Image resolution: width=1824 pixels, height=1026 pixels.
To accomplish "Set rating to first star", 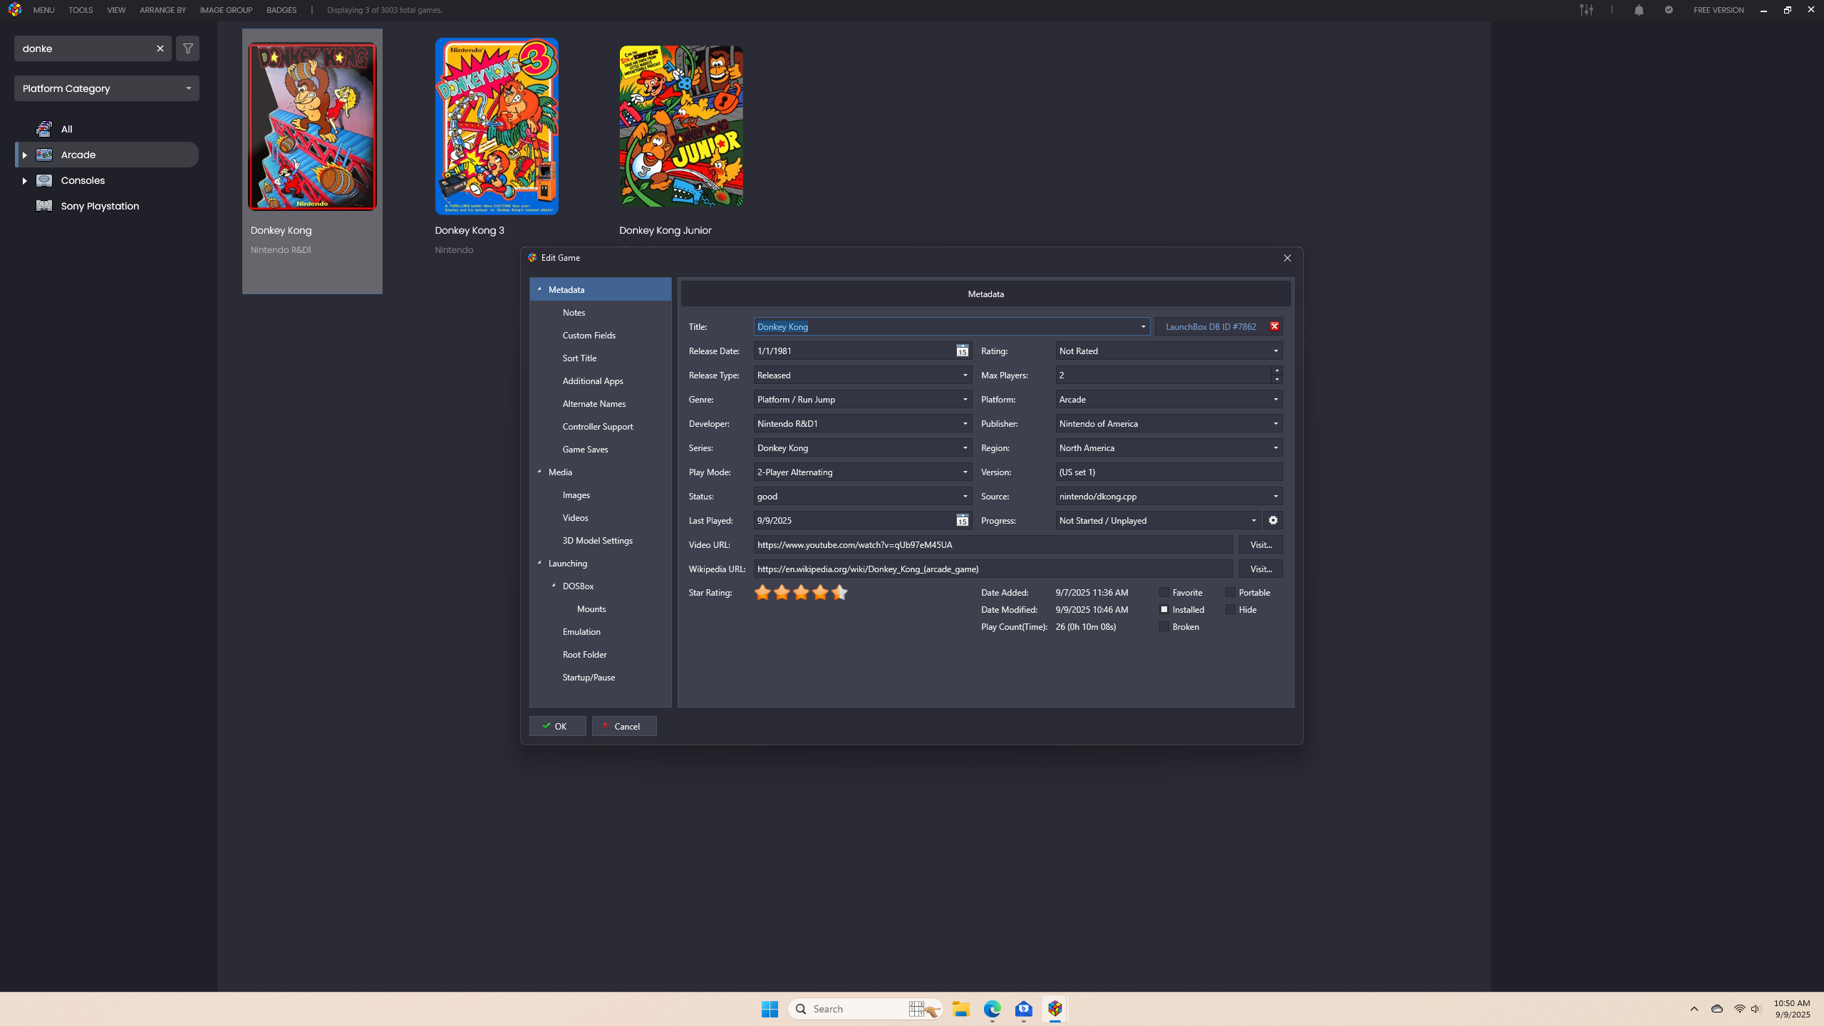I will click(x=762, y=592).
